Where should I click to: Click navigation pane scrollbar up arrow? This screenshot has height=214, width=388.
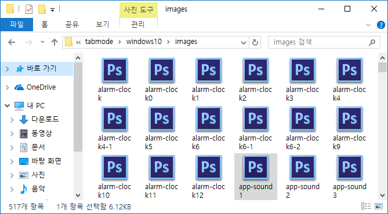tap(78, 58)
